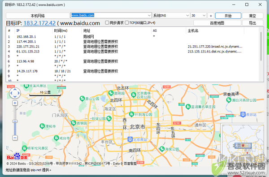Click the Baidu map logo

17,156
